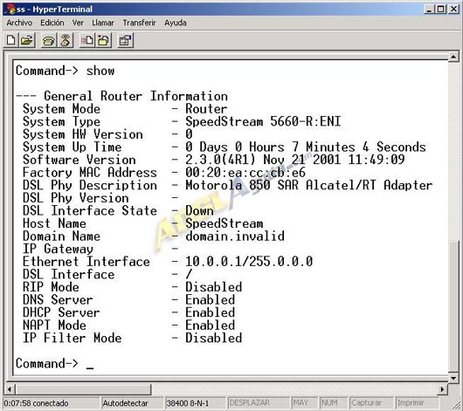The height and width of the screenshot is (411, 463).
Task: Click the vertical scrollbar up arrow
Action: pos(453,56)
